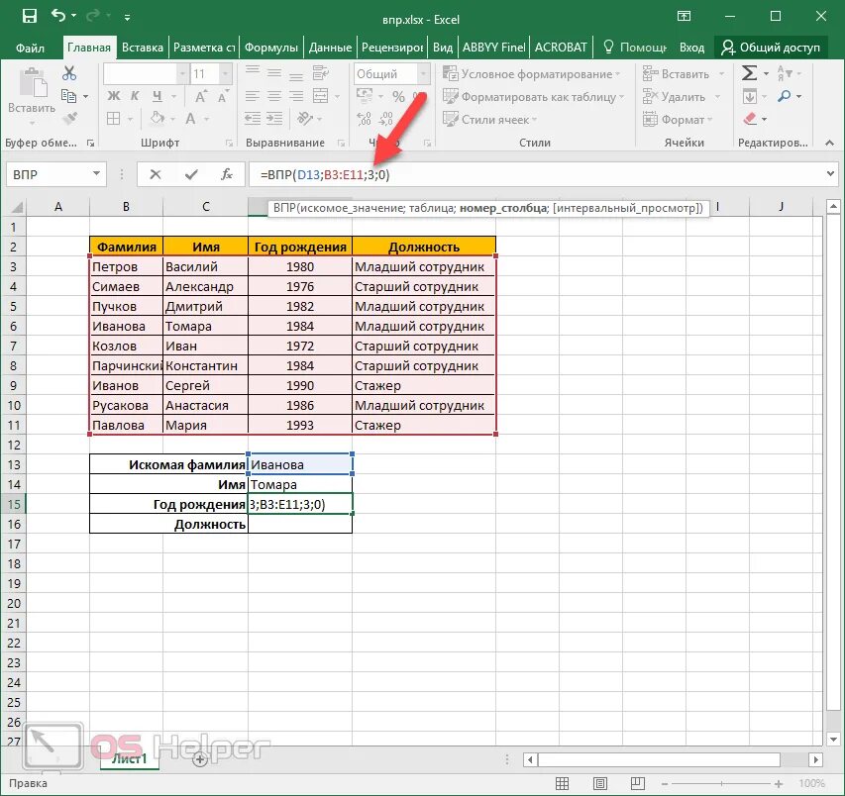Click the Borders icon

[x=113, y=119]
